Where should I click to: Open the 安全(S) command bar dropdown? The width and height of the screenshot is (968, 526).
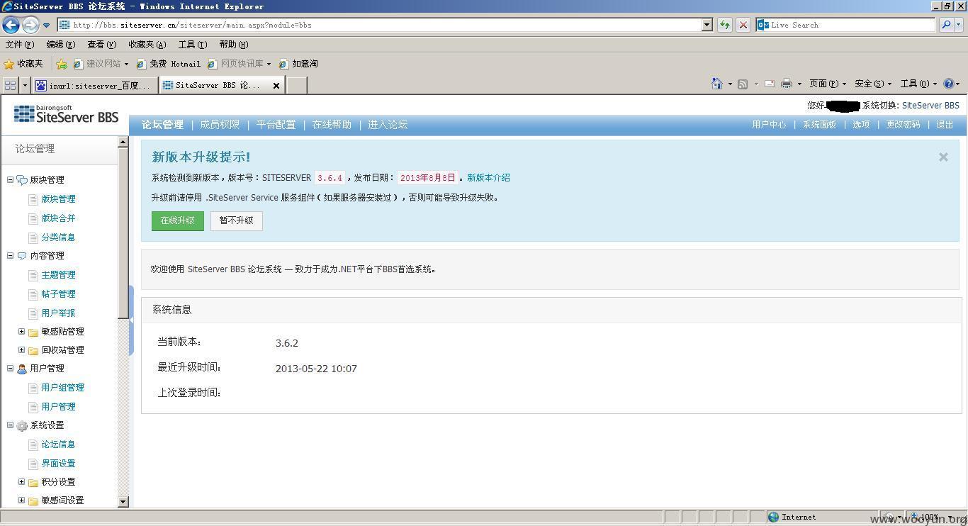(x=873, y=84)
